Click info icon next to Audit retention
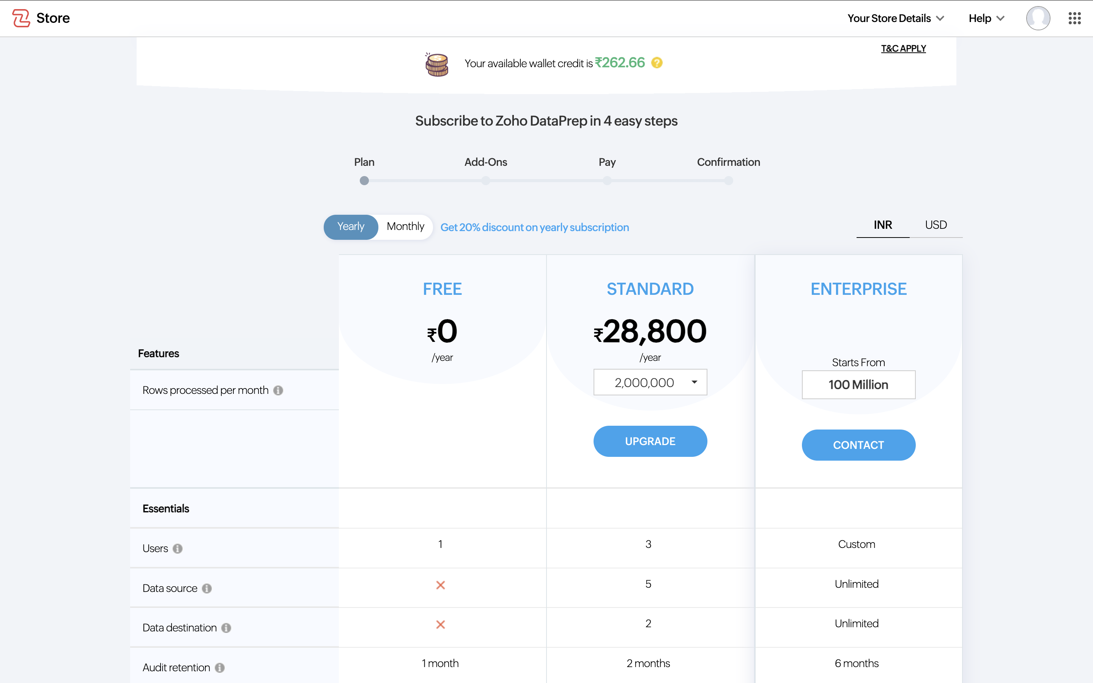This screenshot has width=1093, height=683. click(219, 668)
